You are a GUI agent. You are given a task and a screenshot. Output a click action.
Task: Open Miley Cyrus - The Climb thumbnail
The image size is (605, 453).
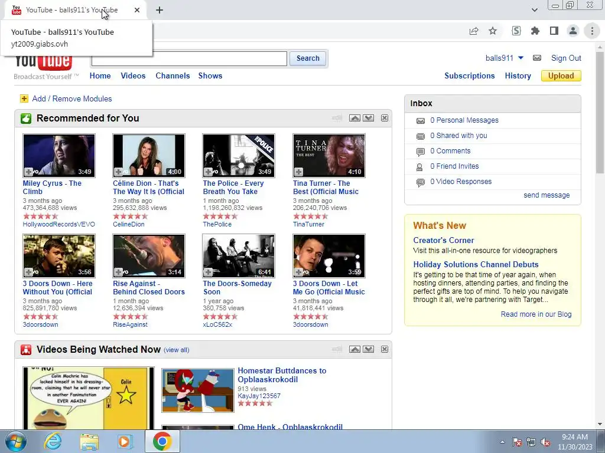click(x=59, y=156)
